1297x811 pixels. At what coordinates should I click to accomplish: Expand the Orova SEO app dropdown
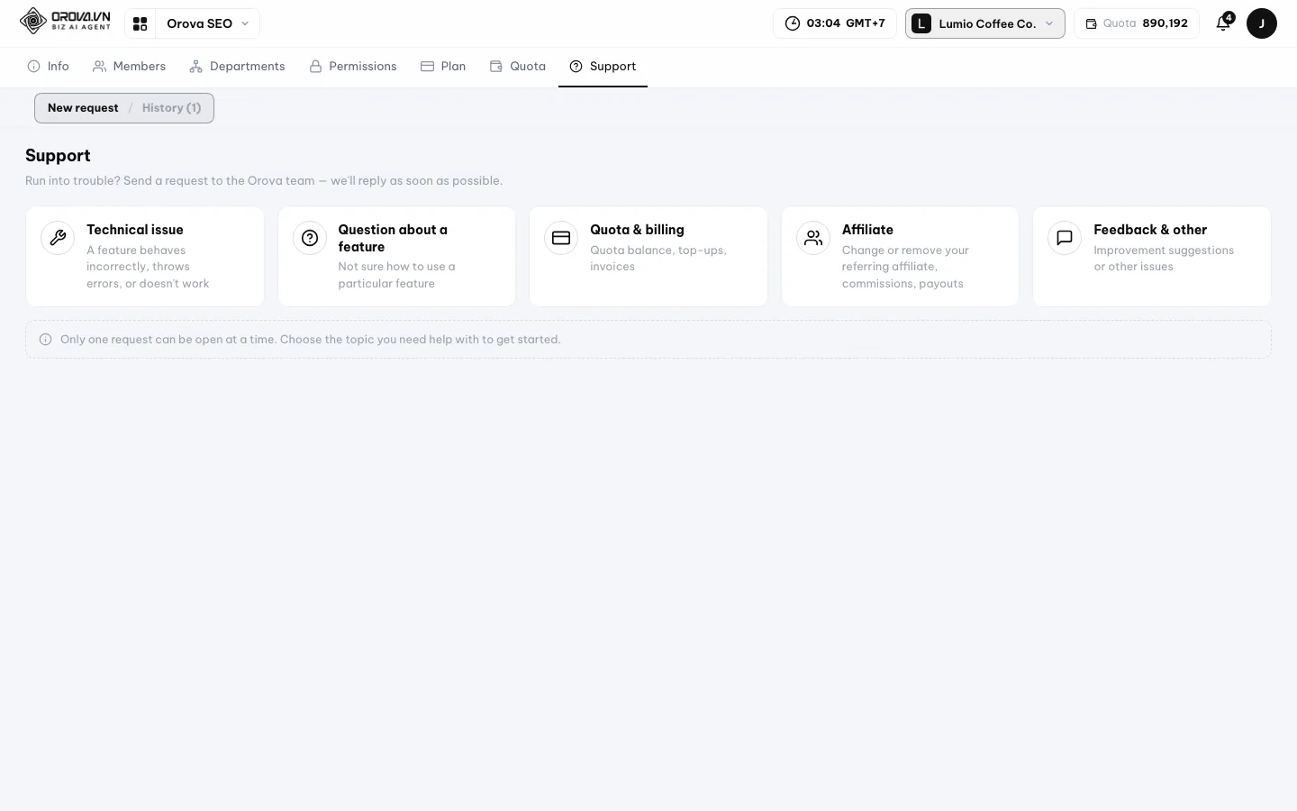point(208,23)
